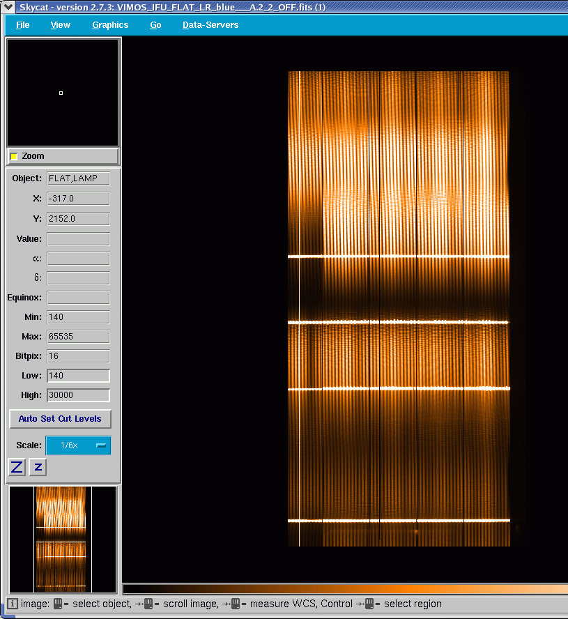
Task: Open the Graphics menu
Action: (110, 25)
